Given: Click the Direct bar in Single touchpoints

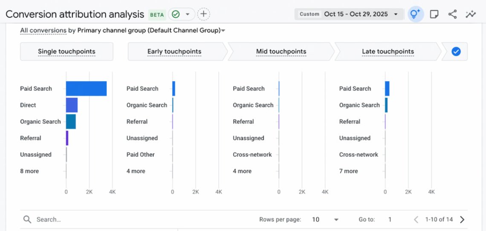Looking at the screenshot, I should (72, 105).
